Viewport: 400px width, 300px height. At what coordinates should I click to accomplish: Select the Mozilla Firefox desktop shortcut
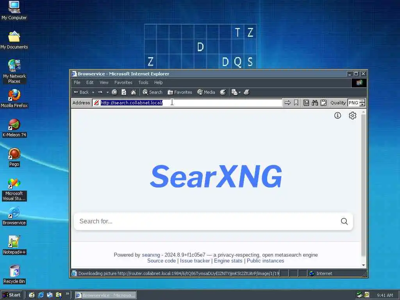click(x=14, y=99)
